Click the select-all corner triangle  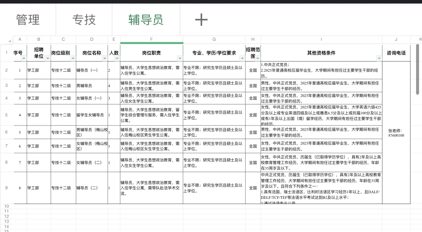[x=10, y=41]
